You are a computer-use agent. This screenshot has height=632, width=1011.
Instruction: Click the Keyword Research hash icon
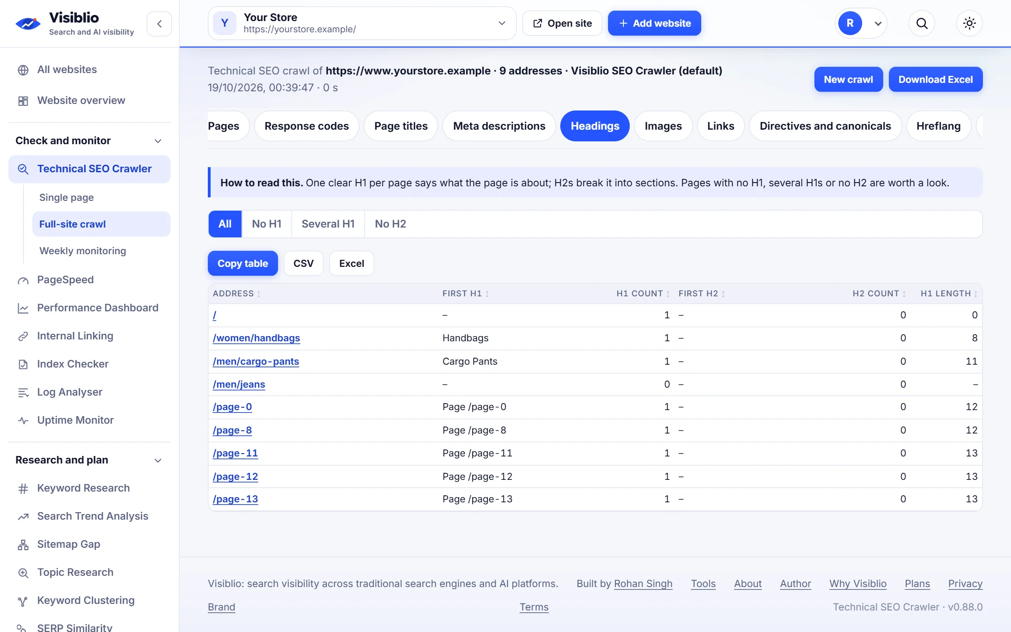[x=23, y=489]
